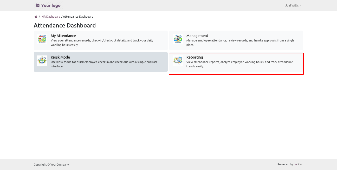Navigate to HR Dashboard breadcrumb link
337x170 pixels.
(51, 17)
